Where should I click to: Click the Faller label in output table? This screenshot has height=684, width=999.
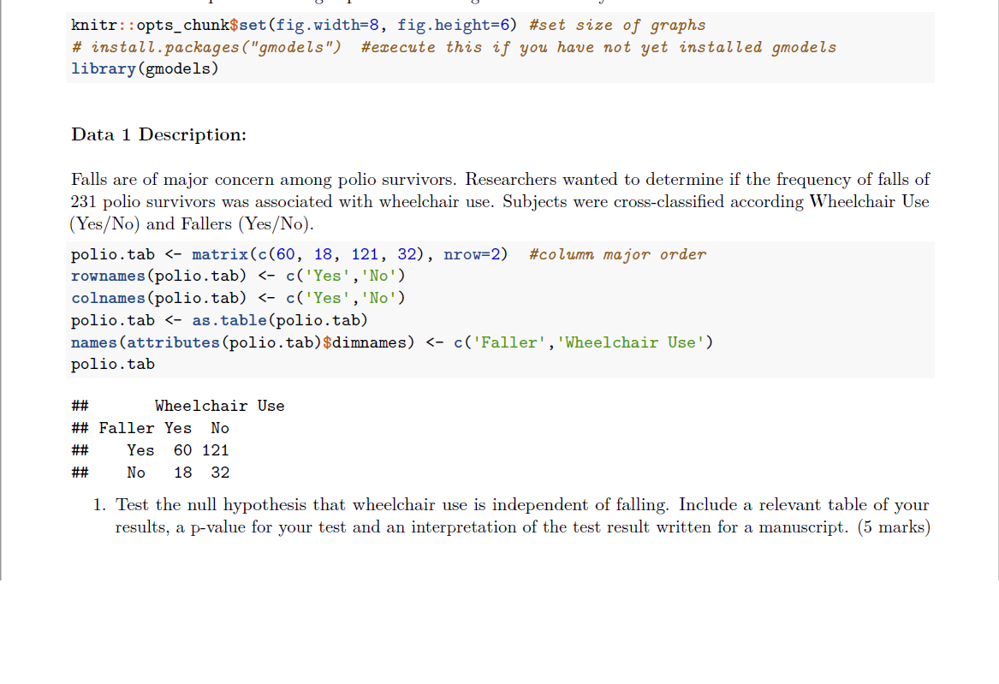pos(126,428)
